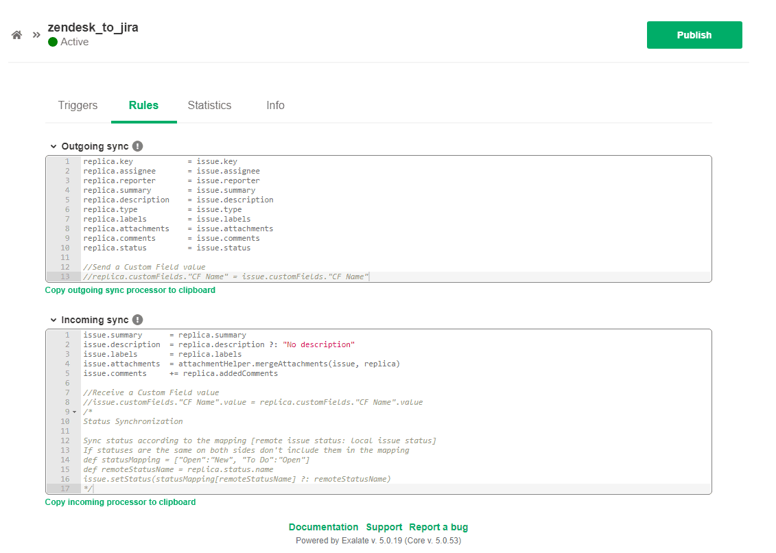The width and height of the screenshot is (776, 553).
Task: Click the green Active status dot
Action: [53, 42]
